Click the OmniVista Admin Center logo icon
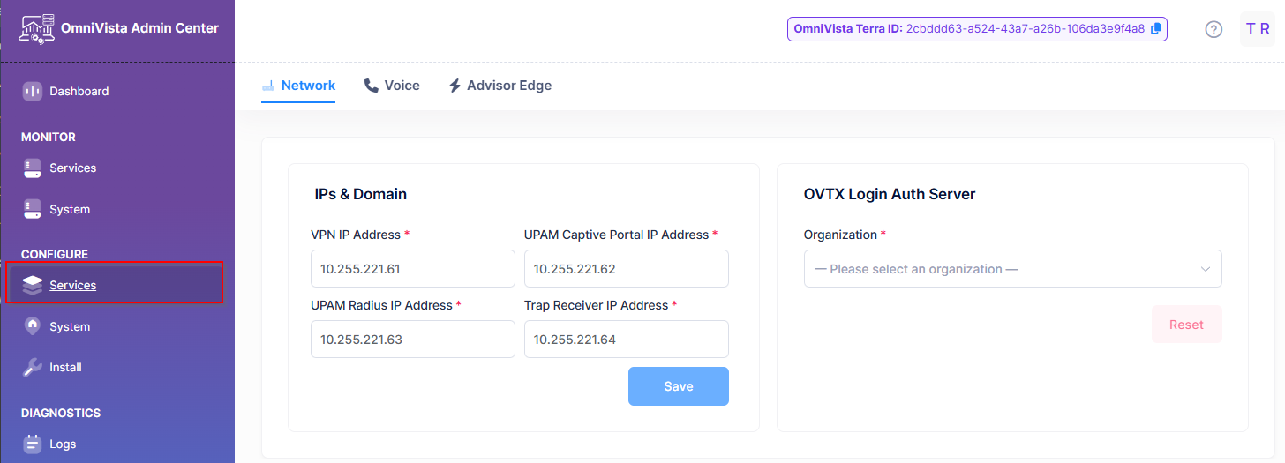The width and height of the screenshot is (1285, 463). (36, 29)
